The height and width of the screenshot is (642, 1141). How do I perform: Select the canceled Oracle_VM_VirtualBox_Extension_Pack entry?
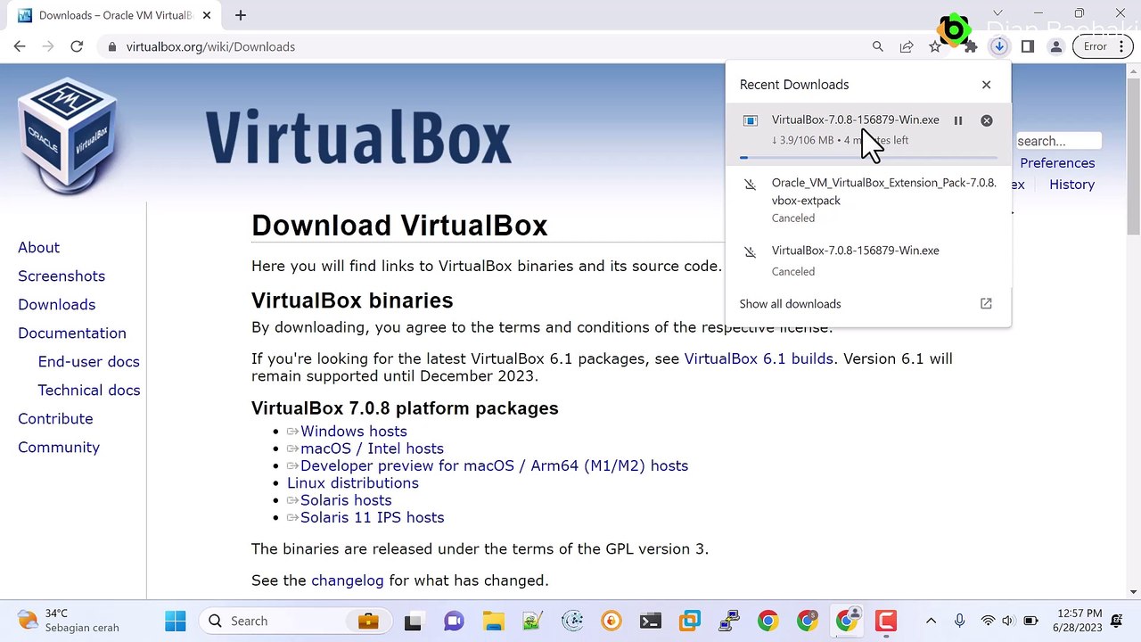[868, 200]
